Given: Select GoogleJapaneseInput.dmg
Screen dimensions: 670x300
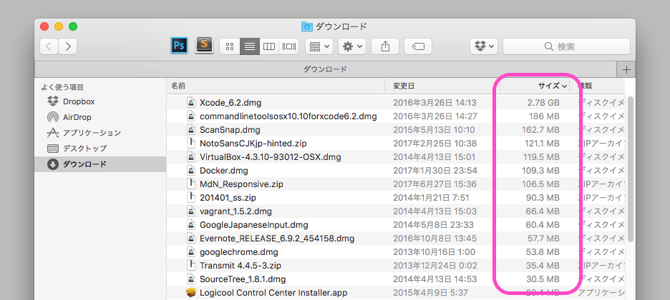Looking at the screenshot, I should [254, 224].
